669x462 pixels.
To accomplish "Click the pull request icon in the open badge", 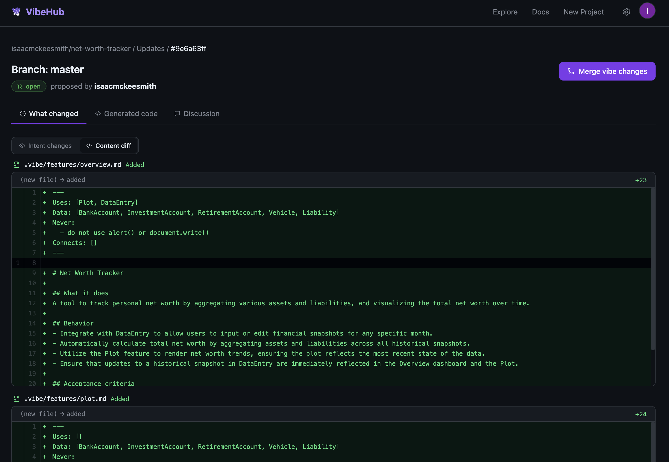I will click(x=20, y=86).
